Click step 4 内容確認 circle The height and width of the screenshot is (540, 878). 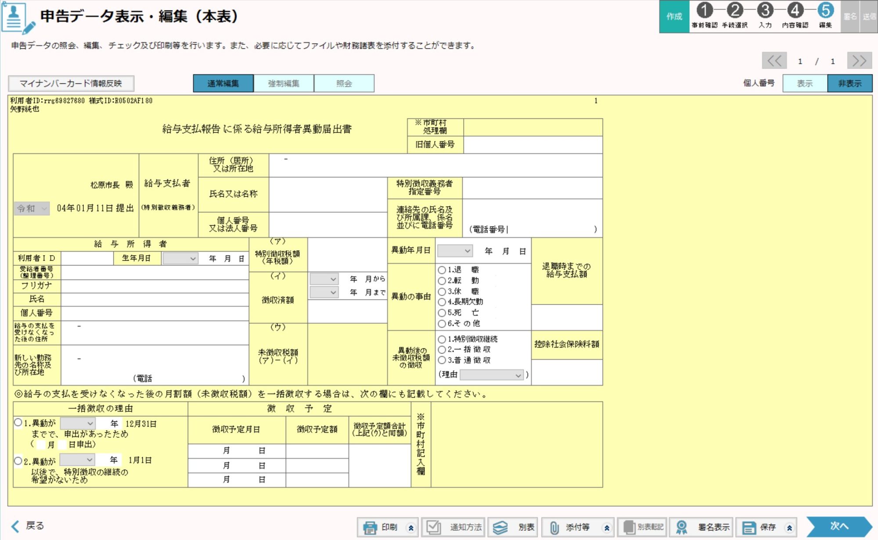[795, 10]
